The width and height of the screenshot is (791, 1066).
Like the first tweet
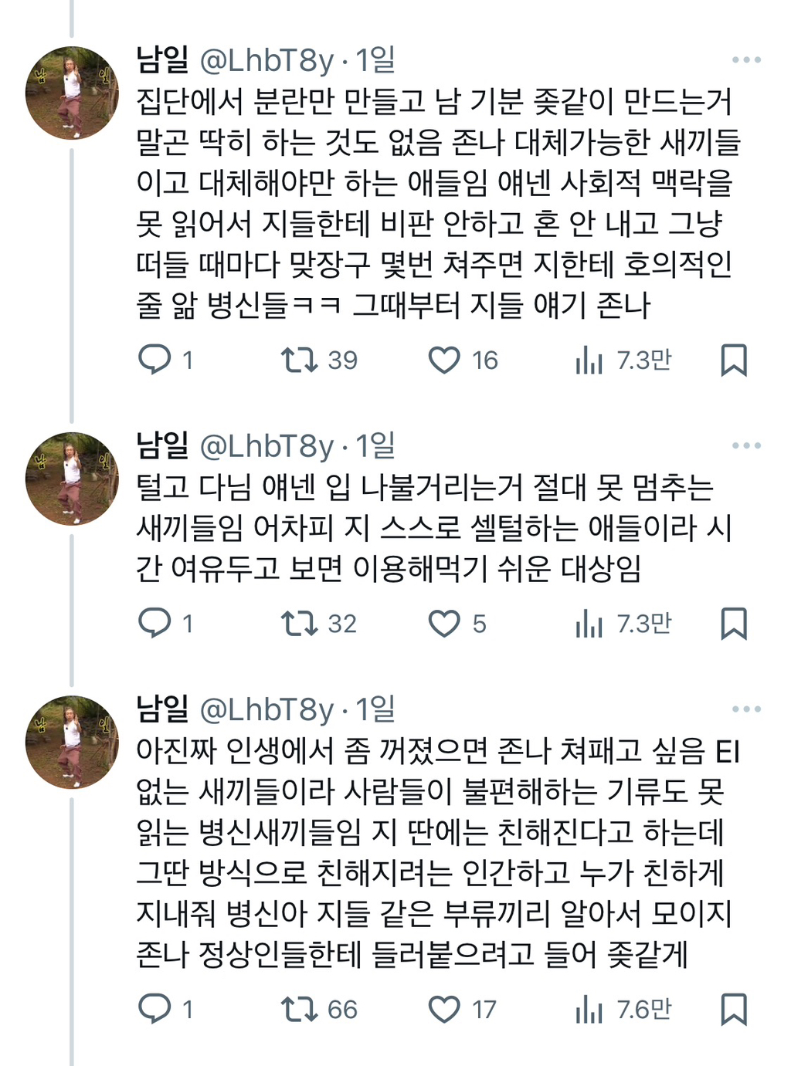coord(446,357)
